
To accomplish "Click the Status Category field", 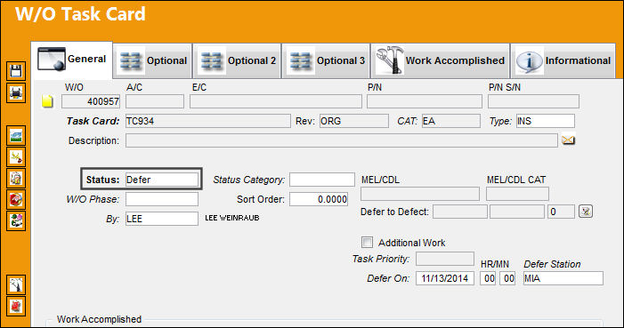I will click(322, 180).
